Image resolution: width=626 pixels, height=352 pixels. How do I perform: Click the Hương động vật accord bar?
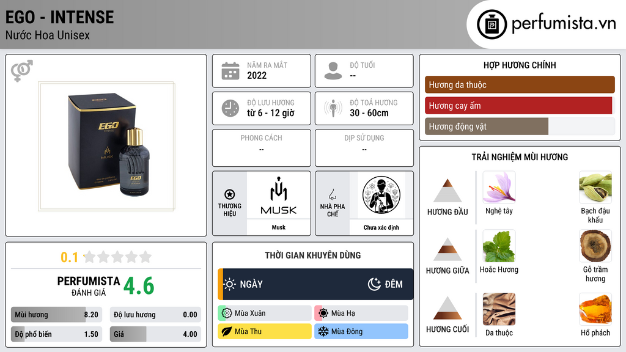pyautogui.click(x=520, y=127)
